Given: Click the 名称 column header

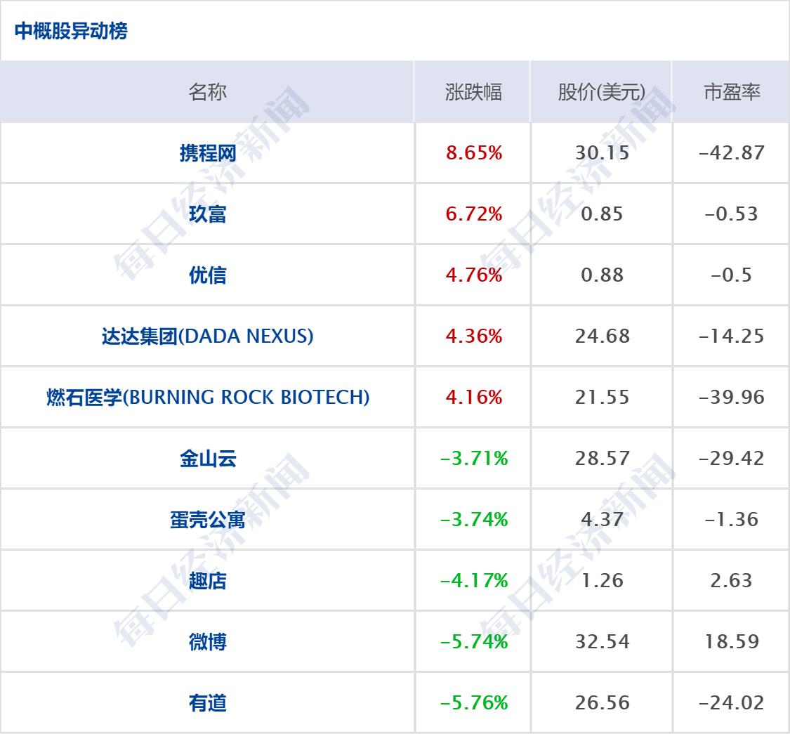Looking at the screenshot, I should click(x=208, y=92).
